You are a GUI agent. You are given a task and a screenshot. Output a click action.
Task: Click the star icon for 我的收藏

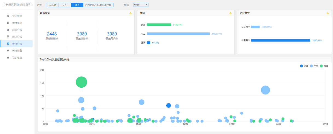point(8,58)
